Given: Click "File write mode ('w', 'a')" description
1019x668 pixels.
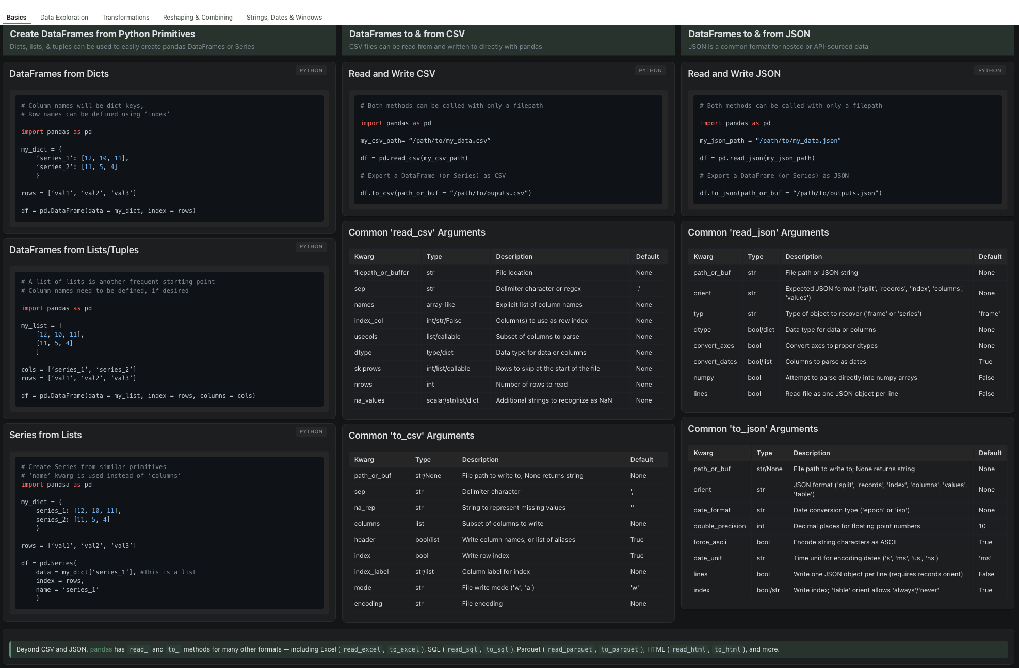Looking at the screenshot, I should click(498, 588).
